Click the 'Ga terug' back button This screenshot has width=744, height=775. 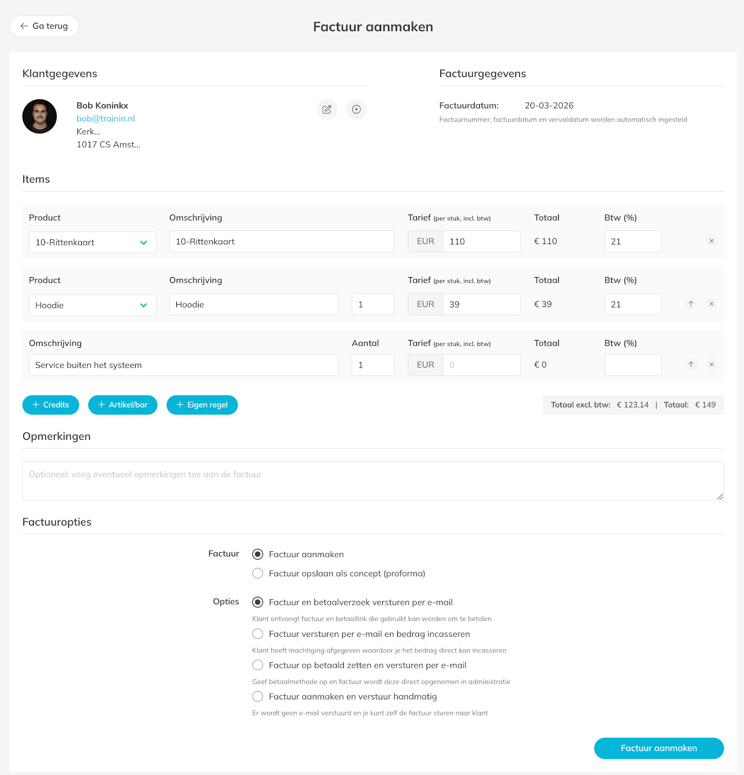click(44, 26)
